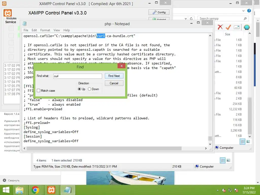Click the three-dot menu at far right
260x195 pixels.
[x=254, y=13]
